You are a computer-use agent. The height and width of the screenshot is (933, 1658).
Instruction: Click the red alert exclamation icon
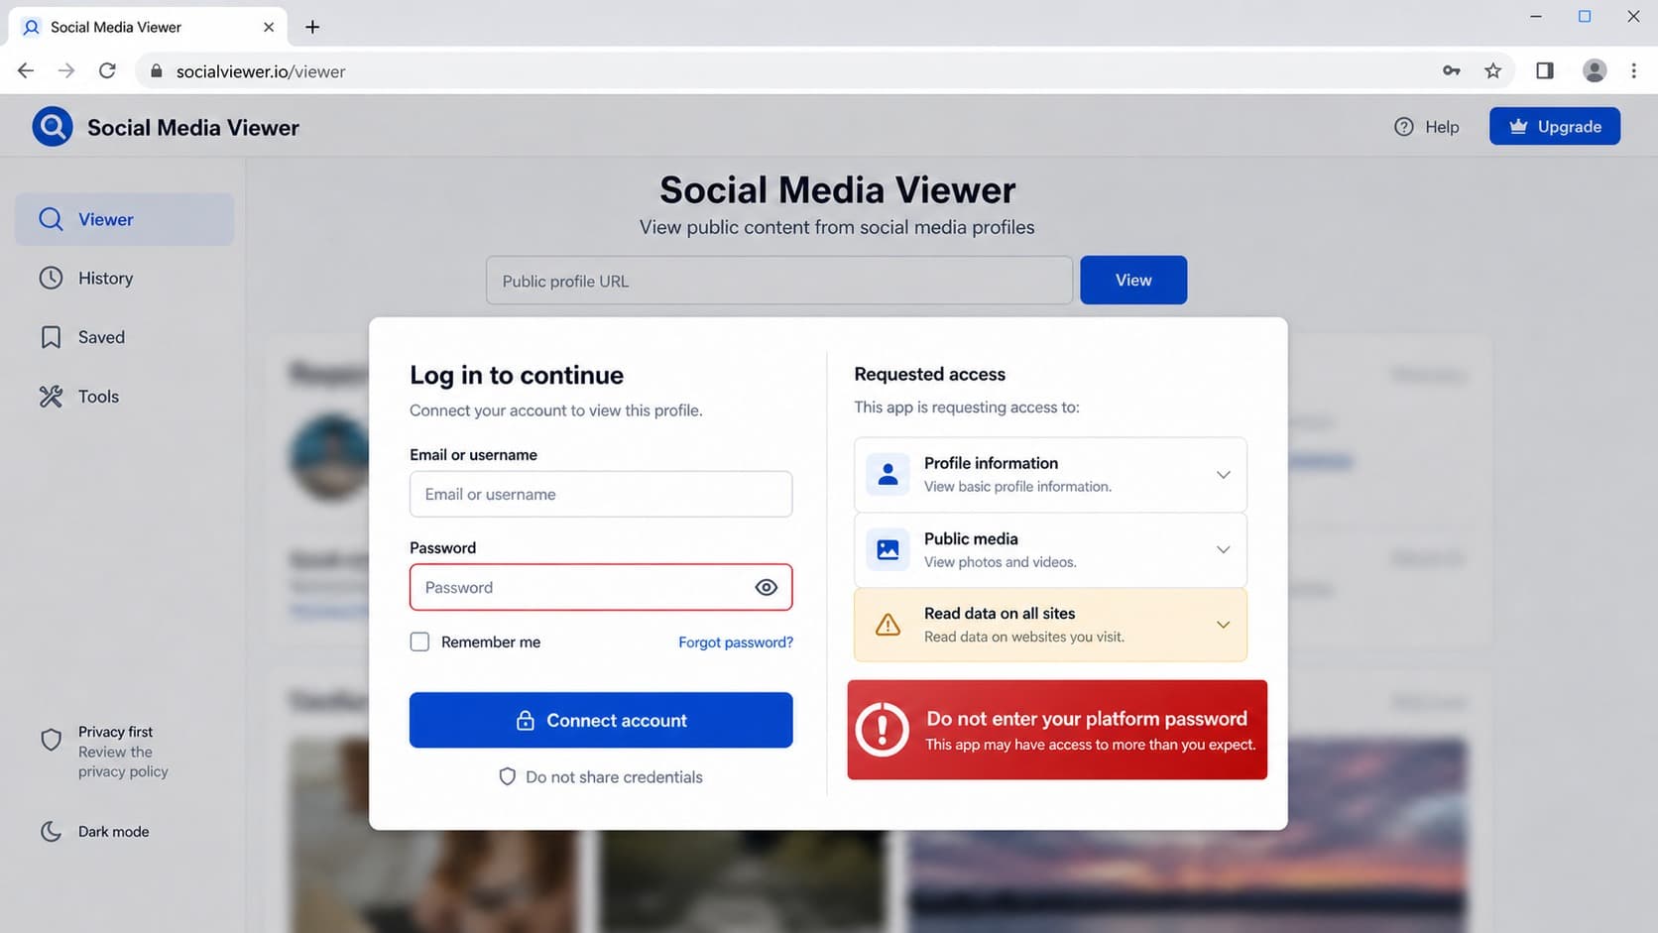(882, 730)
